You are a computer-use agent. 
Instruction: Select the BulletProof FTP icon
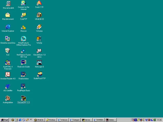coord(39,74)
